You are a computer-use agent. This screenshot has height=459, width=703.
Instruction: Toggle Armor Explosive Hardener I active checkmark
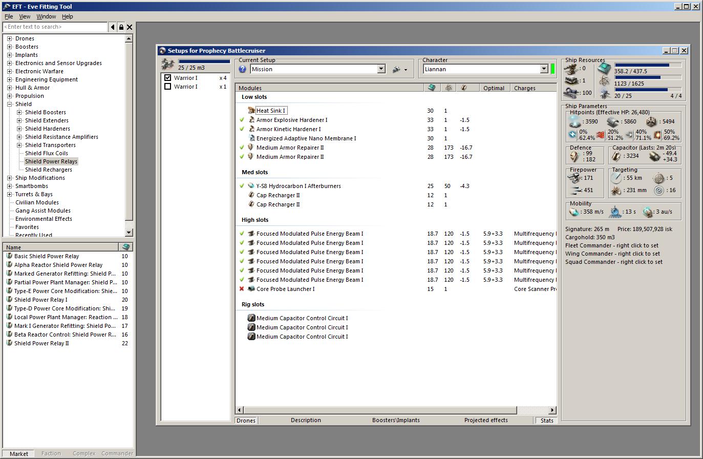tap(242, 120)
